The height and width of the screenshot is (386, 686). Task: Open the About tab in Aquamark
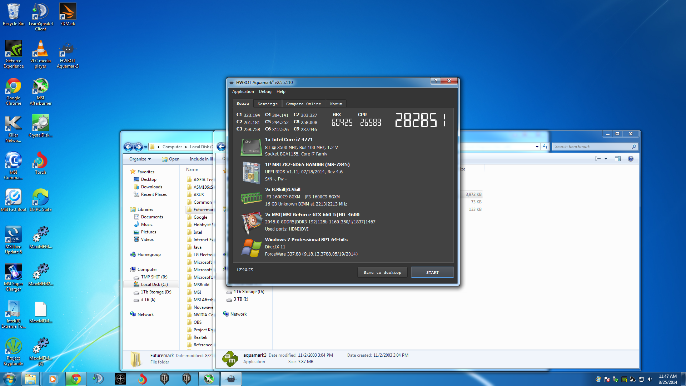point(335,104)
